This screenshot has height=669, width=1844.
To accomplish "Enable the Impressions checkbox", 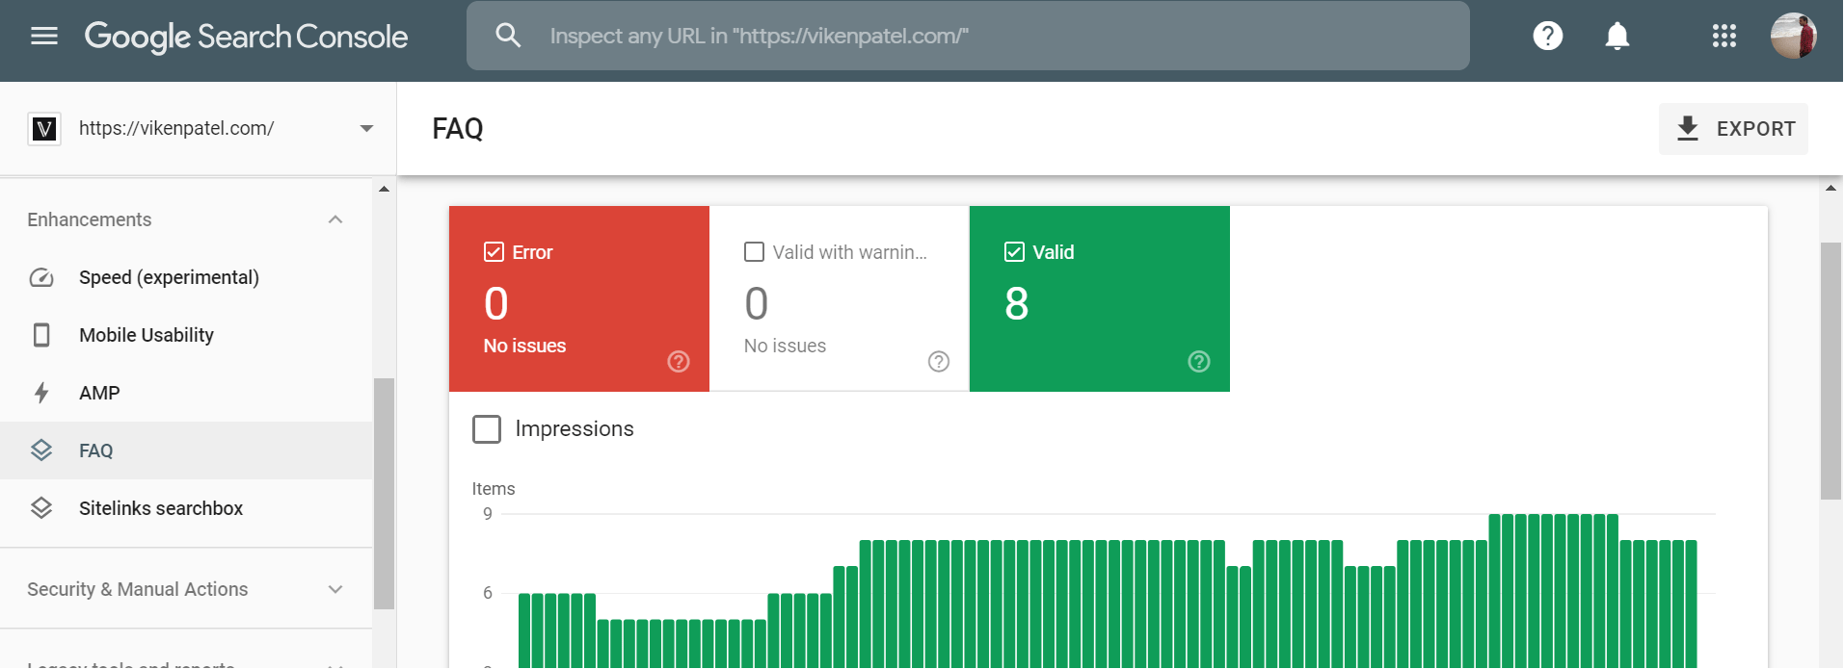I will click(487, 429).
